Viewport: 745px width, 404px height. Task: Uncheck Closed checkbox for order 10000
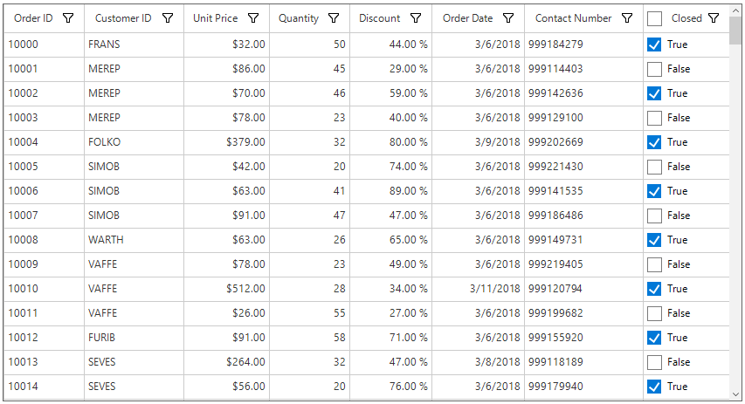pyautogui.click(x=654, y=45)
